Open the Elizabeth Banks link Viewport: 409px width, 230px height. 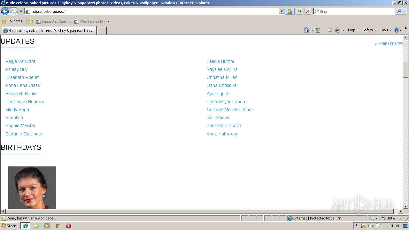[x=21, y=94]
